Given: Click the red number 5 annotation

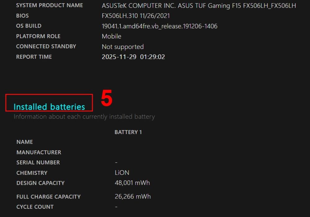Looking at the screenshot, I should pyautogui.click(x=107, y=98).
